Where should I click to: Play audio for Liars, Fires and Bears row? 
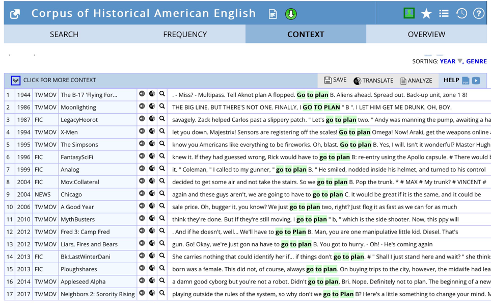[x=142, y=243]
